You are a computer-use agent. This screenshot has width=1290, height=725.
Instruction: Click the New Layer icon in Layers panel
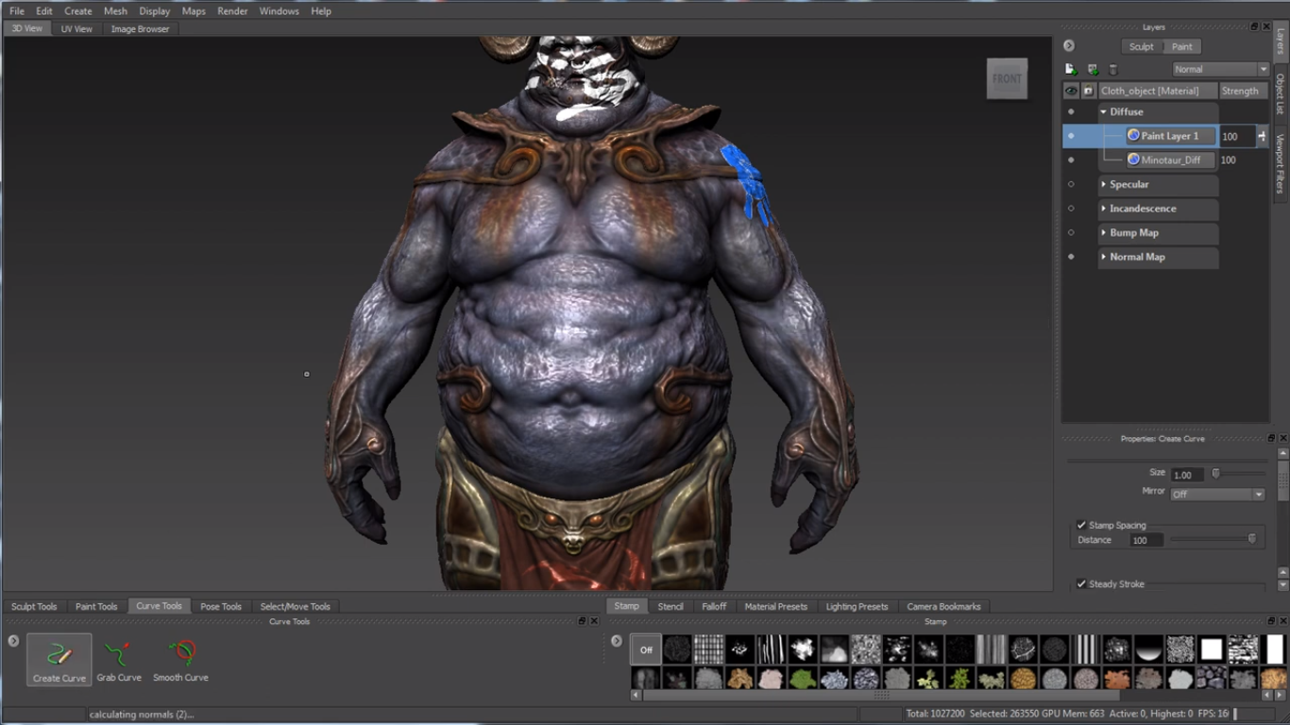(1071, 69)
